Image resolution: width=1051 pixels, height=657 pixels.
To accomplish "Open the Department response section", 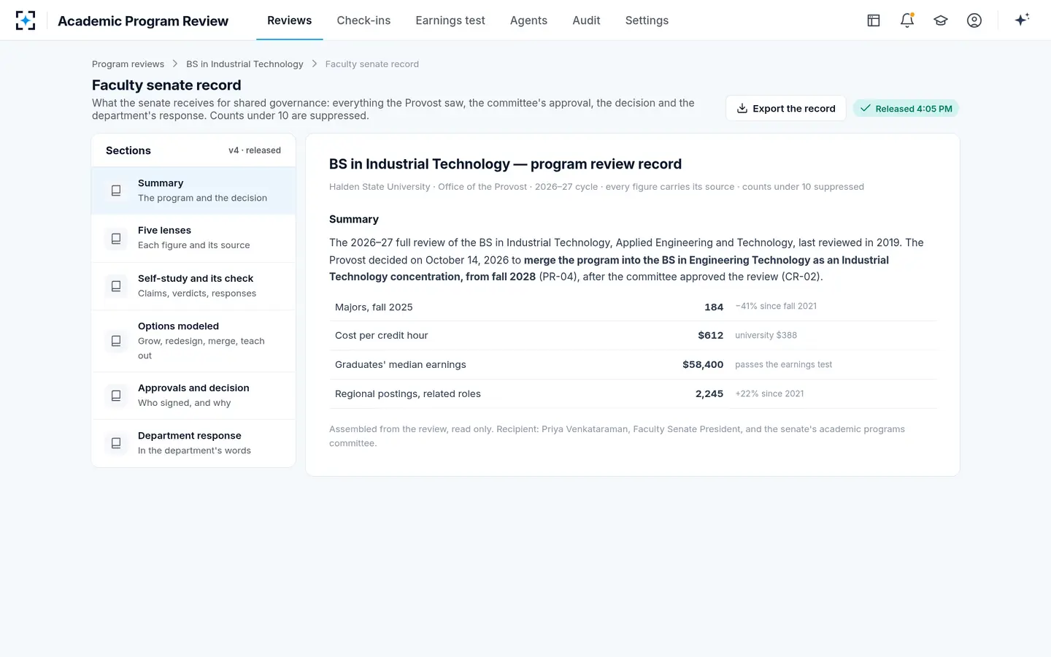I will [x=193, y=443].
